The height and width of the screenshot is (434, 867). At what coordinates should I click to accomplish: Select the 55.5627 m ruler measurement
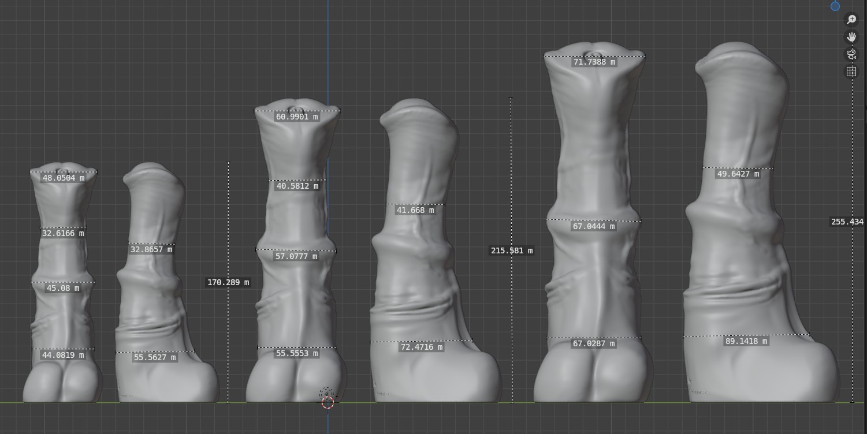pyautogui.click(x=155, y=357)
